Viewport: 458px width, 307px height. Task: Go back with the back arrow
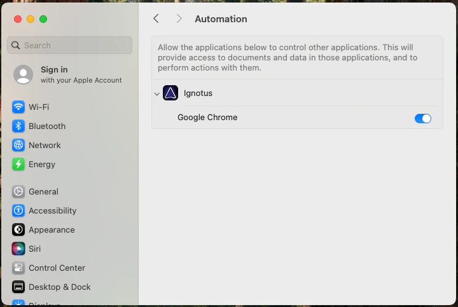tap(156, 18)
